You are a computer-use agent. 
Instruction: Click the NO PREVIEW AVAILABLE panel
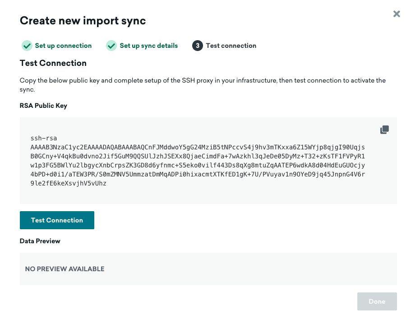(x=208, y=269)
